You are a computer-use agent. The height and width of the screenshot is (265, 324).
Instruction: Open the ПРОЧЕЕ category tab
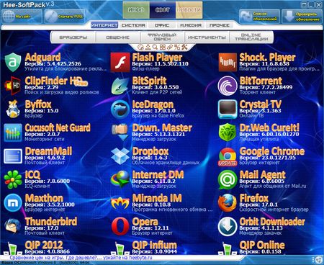click(220, 25)
